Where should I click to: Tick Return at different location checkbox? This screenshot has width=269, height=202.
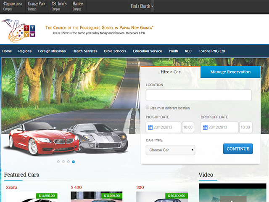pos(148,108)
